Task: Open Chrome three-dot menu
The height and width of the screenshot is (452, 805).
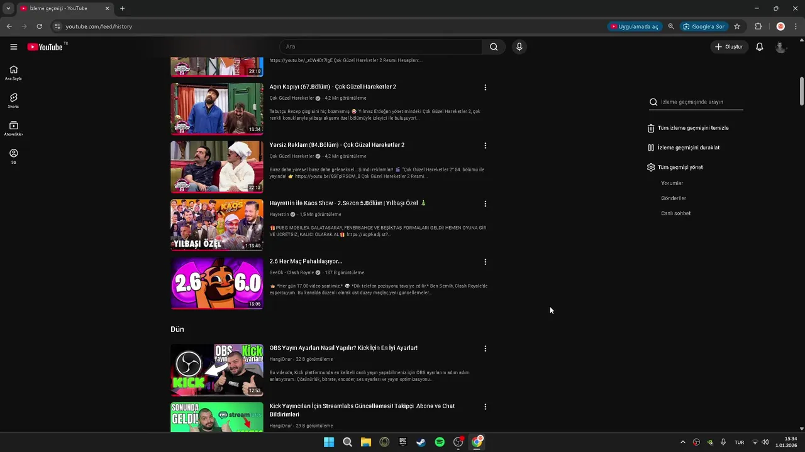Action: pos(796,26)
